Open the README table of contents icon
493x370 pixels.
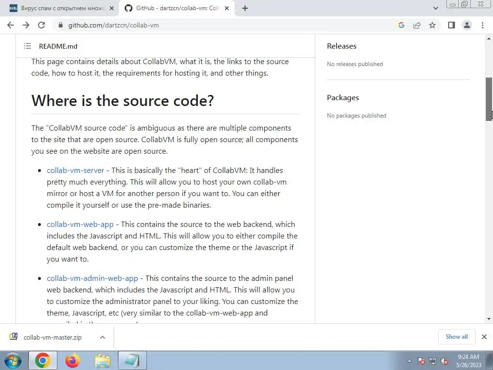pos(27,46)
